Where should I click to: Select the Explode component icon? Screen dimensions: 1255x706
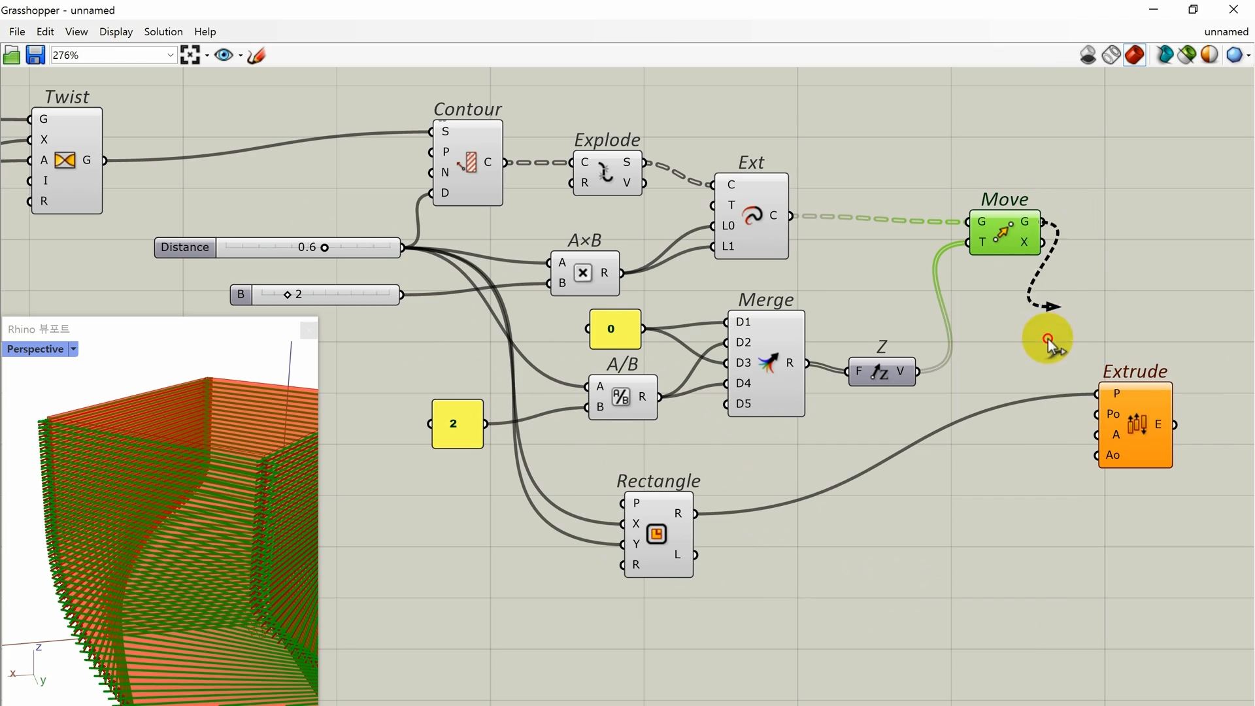click(x=606, y=173)
